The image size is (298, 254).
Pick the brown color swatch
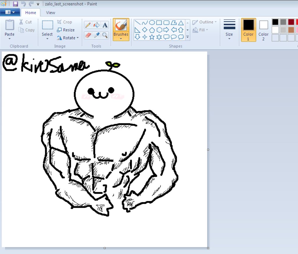point(291,30)
